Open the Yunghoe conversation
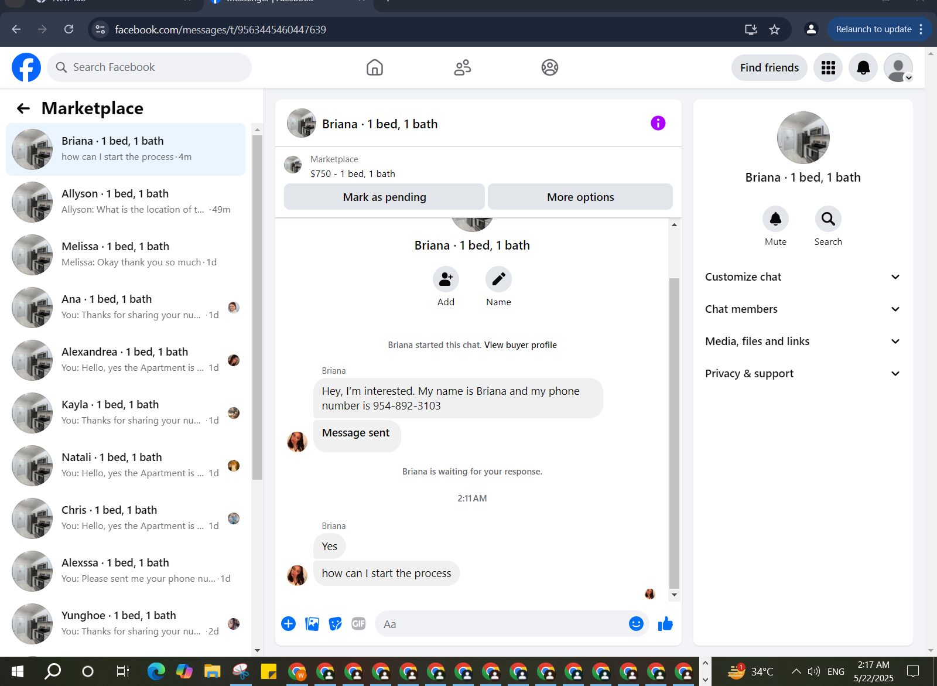 click(126, 624)
